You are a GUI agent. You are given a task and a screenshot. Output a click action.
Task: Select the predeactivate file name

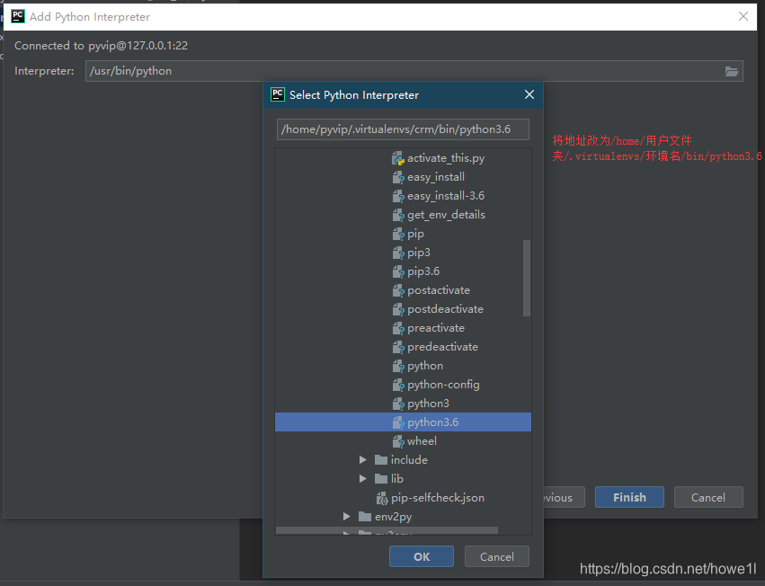coord(442,347)
